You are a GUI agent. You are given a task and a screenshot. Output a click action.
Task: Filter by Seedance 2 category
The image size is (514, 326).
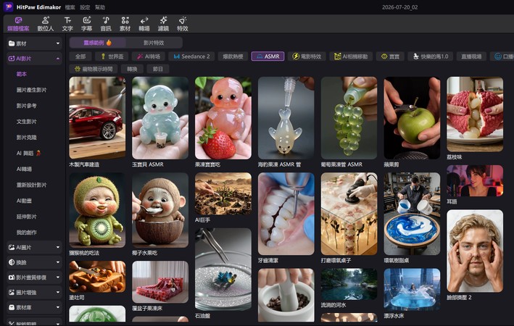(x=192, y=57)
